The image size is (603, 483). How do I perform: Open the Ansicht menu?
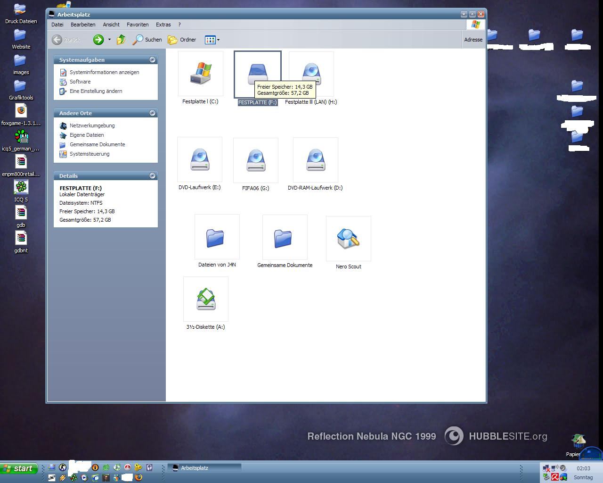(x=111, y=25)
